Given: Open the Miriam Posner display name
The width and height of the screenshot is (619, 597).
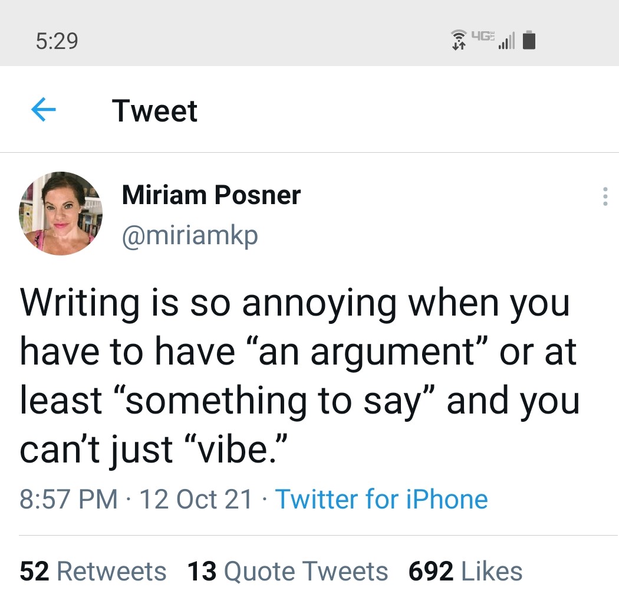Looking at the screenshot, I should [211, 195].
